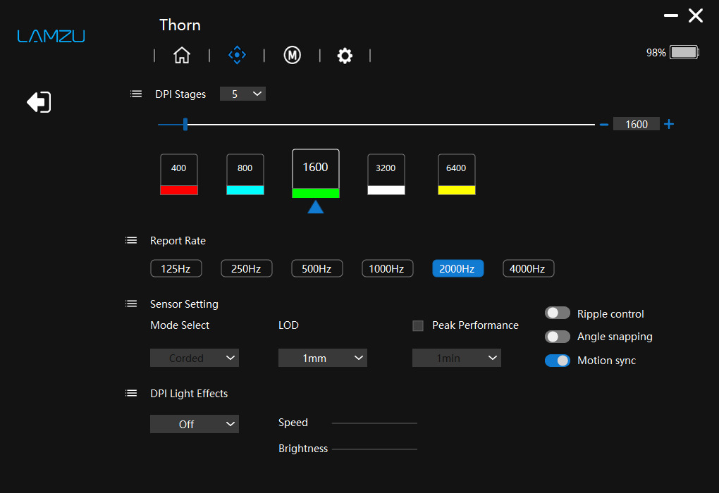Click the red color swatch under 400 DPI
Image resolution: width=719 pixels, height=493 pixels.
[x=179, y=190]
